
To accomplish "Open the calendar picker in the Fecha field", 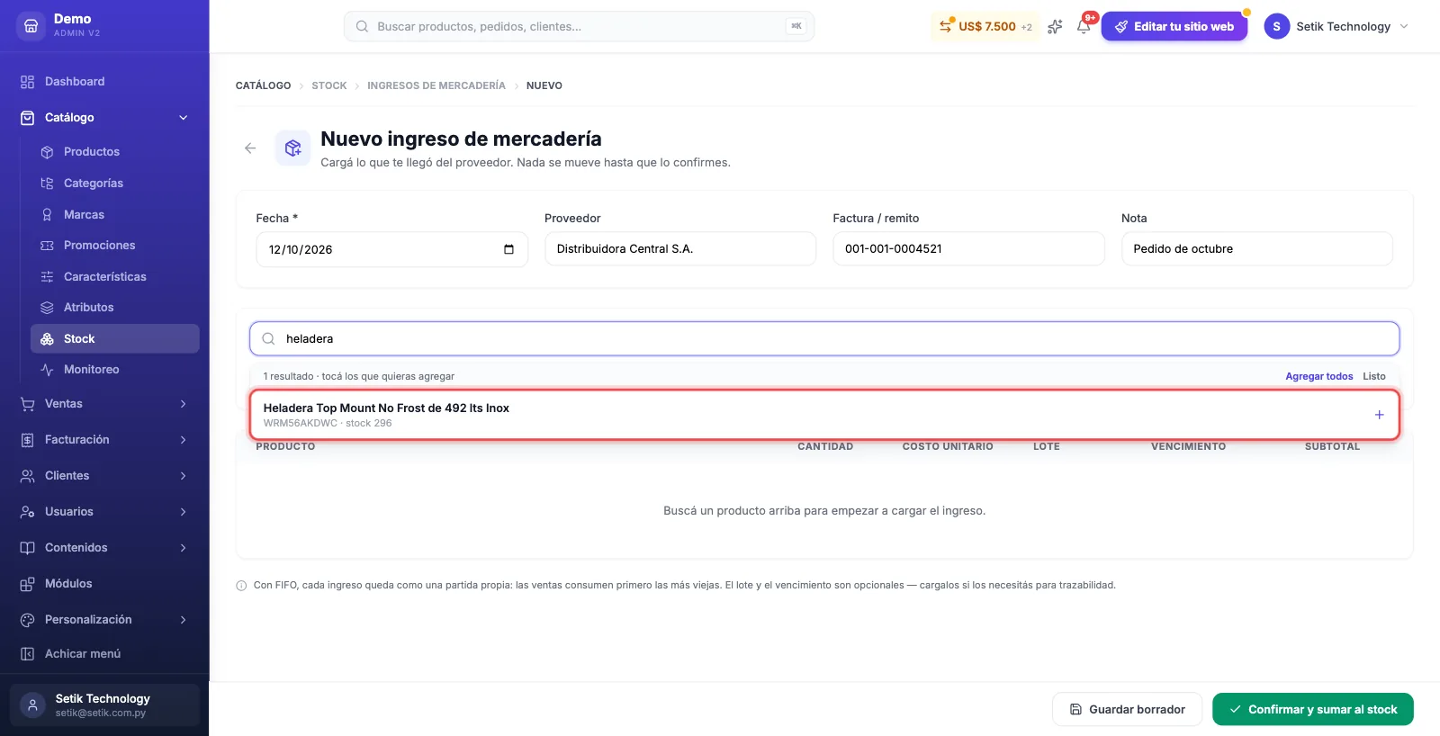I will [508, 249].
